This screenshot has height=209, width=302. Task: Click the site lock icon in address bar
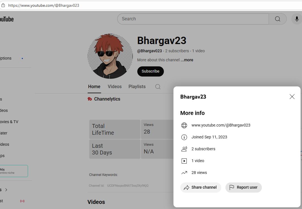click(3, 5)
